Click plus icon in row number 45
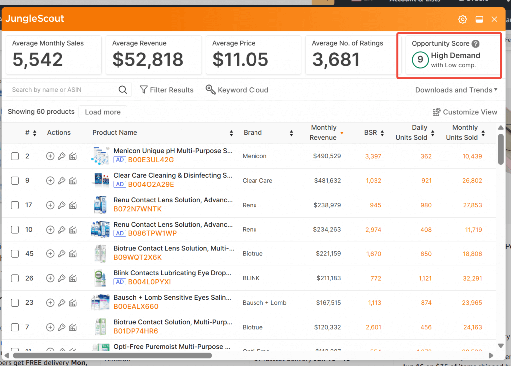The width and height of the screenshot is (511, 366). click(x=50, y=254)
